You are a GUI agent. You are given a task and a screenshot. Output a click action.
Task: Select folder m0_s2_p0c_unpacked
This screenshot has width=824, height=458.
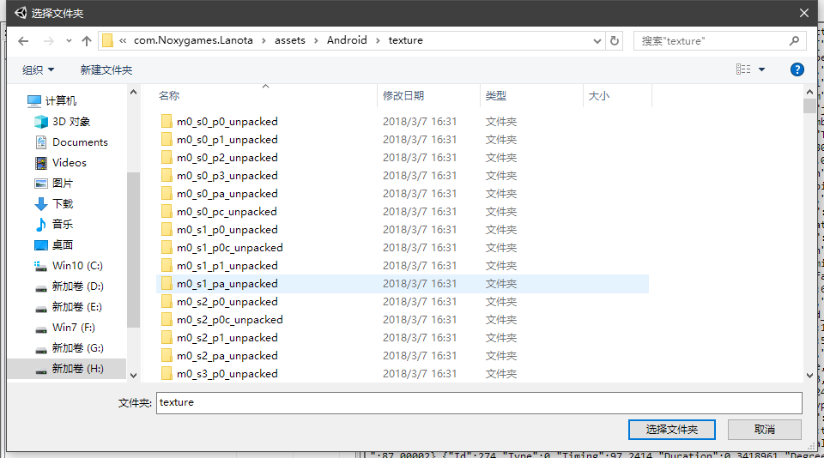(403, 320)
